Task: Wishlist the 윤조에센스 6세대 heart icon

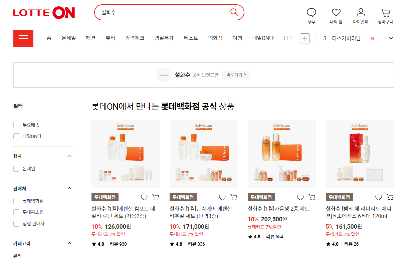Action: pos(379,197)
